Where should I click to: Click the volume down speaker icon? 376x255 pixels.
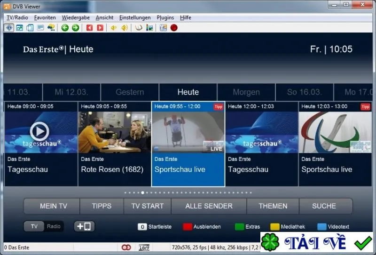click(x=113, y=28)
